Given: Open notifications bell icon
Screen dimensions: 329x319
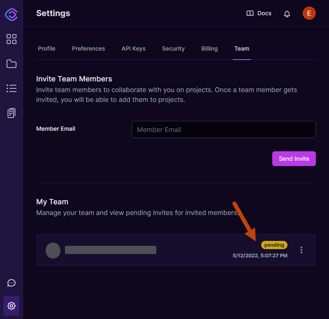Looking at the screenshot, I should coord(287,14).
